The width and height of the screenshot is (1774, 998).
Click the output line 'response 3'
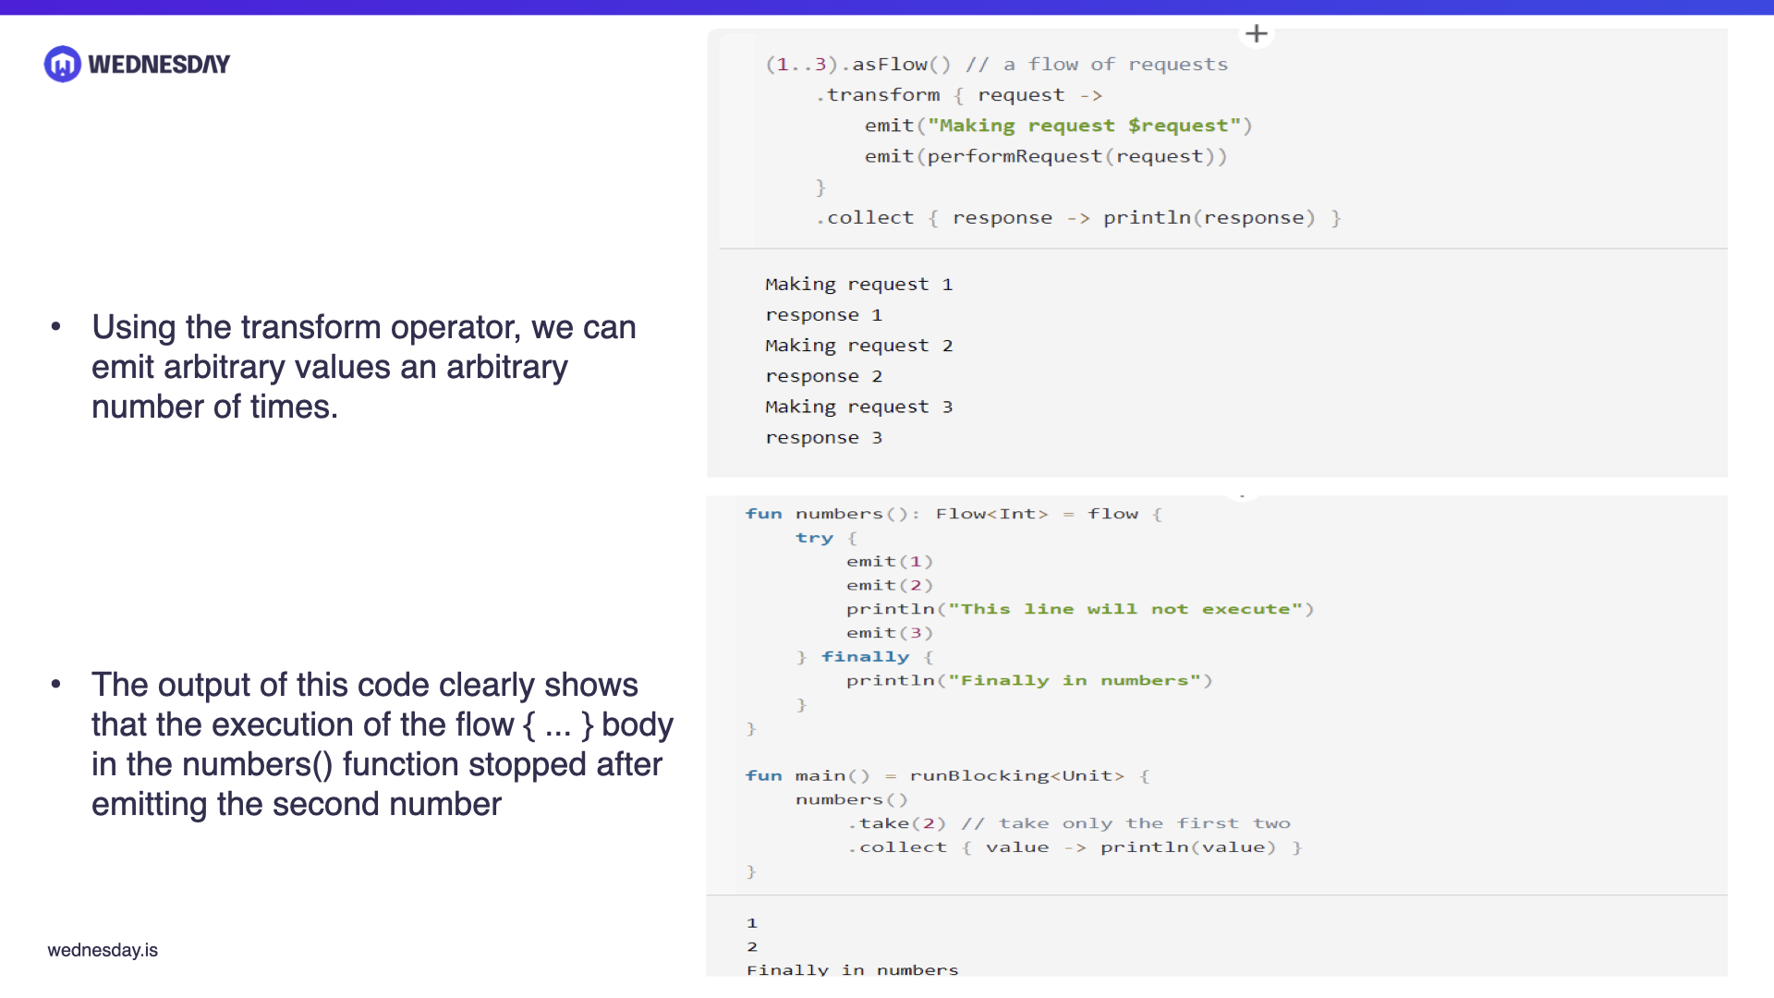click(823, 438)
